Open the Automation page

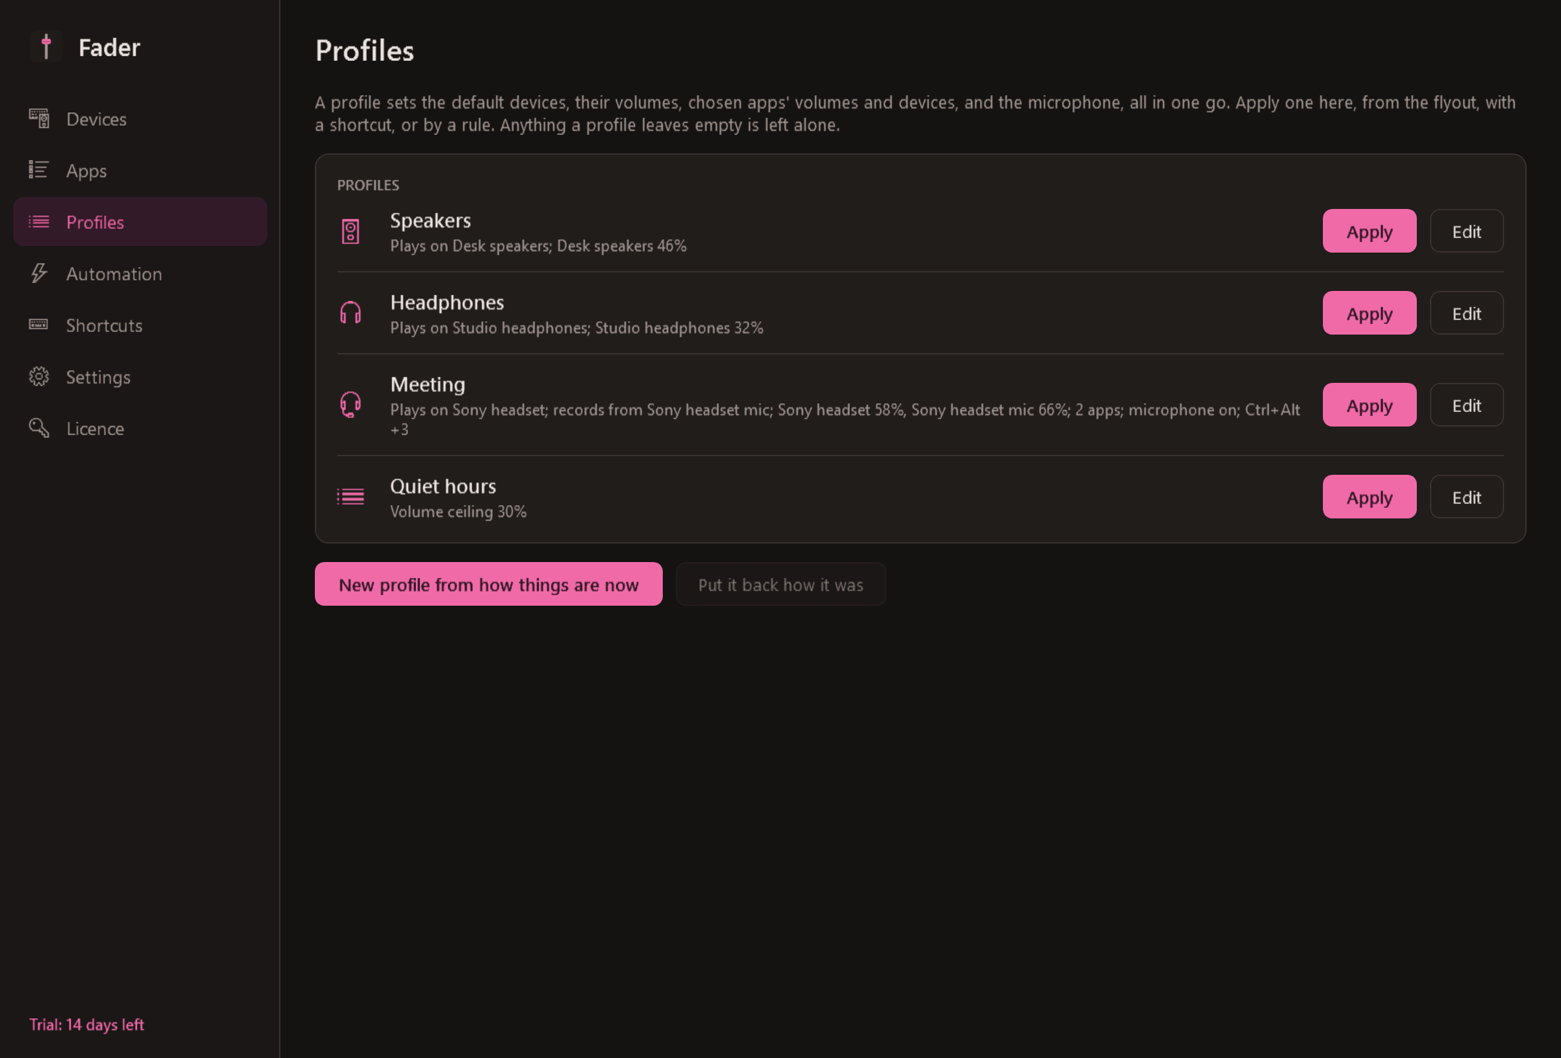(140, 274)
